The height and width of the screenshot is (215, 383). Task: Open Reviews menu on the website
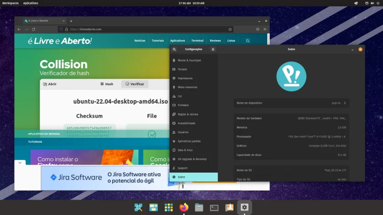point(215,40)
